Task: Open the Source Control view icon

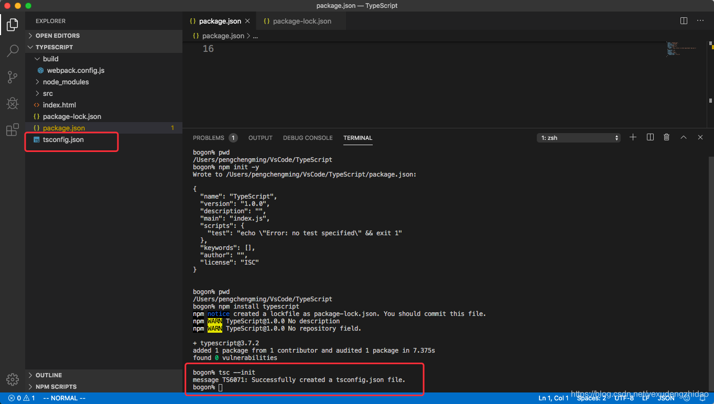Action: [13, 77]
